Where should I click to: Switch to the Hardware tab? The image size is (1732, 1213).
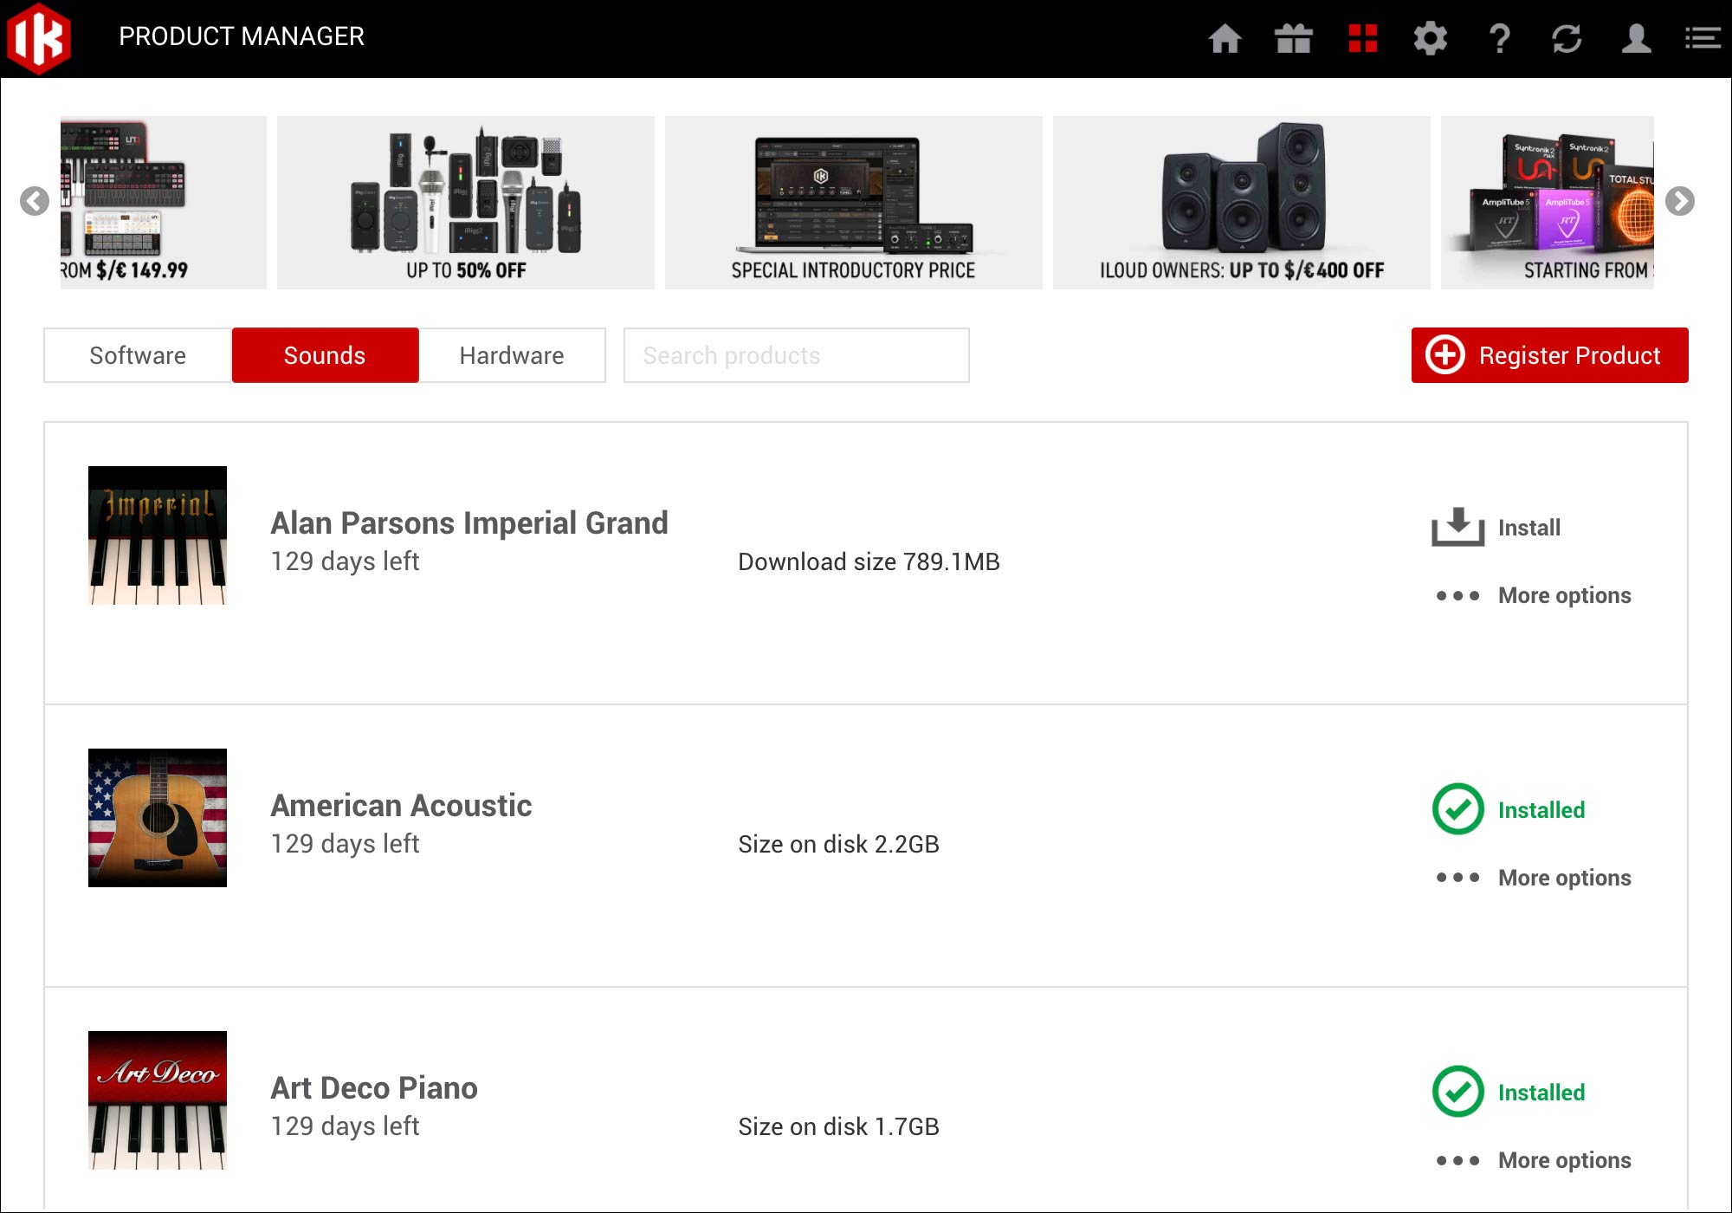(512, 355)
